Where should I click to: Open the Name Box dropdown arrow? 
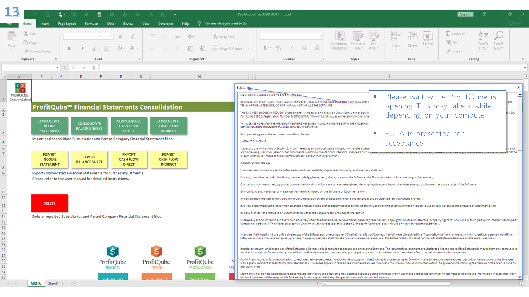[x=57, y=68]
